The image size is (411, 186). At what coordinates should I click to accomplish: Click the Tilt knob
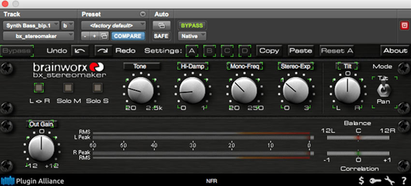click(347, 90)
